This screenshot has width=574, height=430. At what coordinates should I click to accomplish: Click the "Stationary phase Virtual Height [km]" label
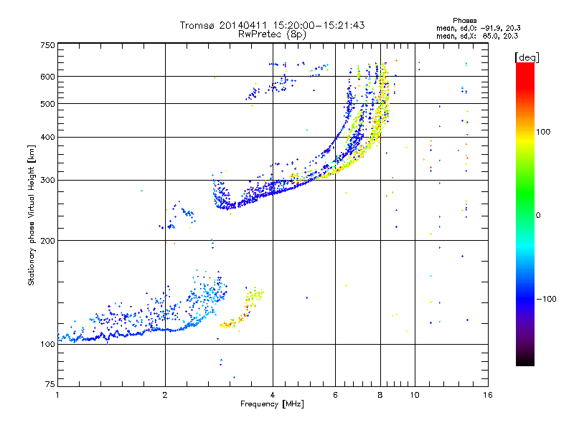[x=32, y=216]
